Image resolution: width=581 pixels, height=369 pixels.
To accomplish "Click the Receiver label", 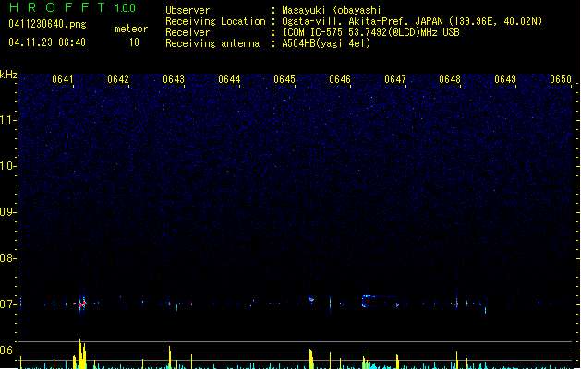I will point(188,32).
